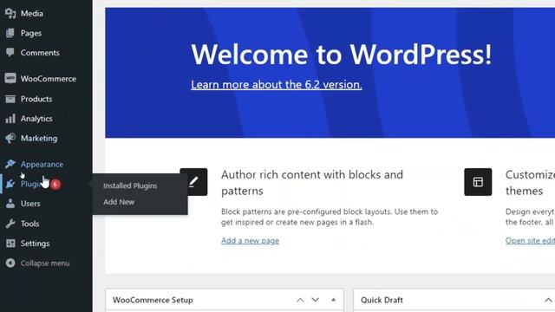Click the WooCommerce Setup widget title
Screen dimensions: 555x312
click(153, 300)
